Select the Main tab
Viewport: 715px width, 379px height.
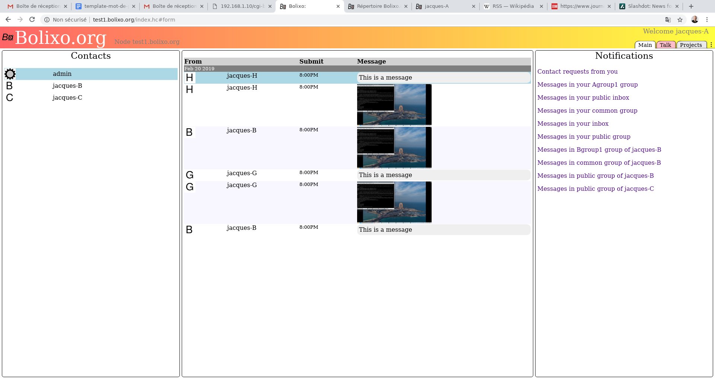pyautogui.click(x=645, y=45)
